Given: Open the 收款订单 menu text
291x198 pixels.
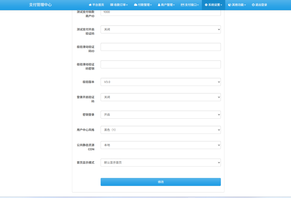Looking at the screenshot, I should [120, 5].
